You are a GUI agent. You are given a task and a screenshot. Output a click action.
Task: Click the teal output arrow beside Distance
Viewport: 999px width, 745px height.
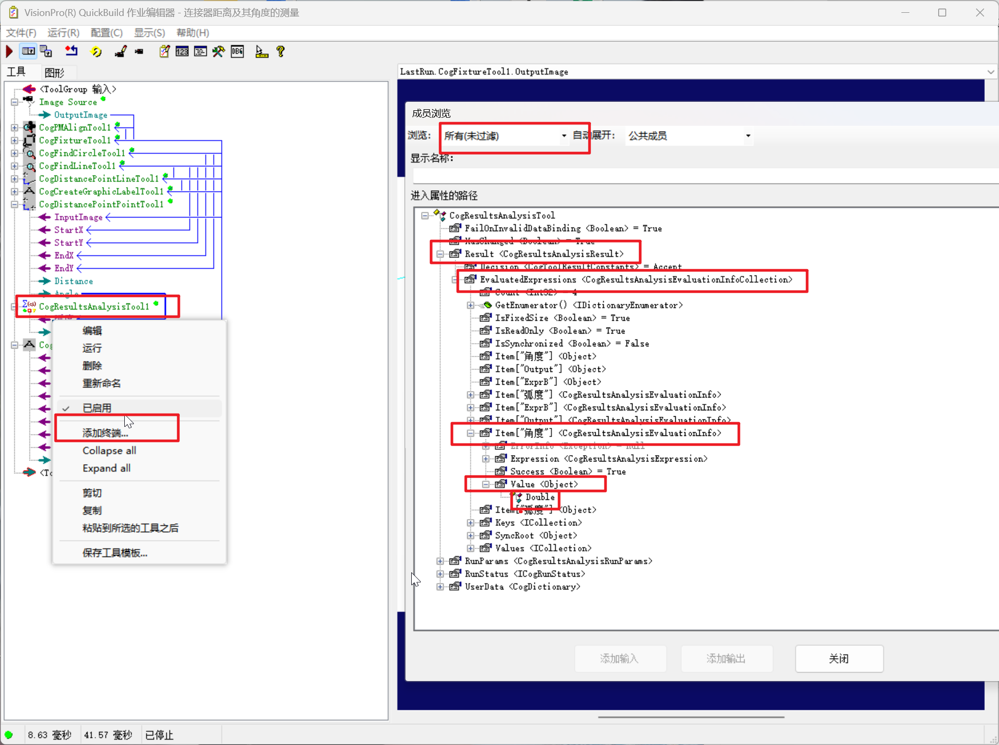coord(45,281)
